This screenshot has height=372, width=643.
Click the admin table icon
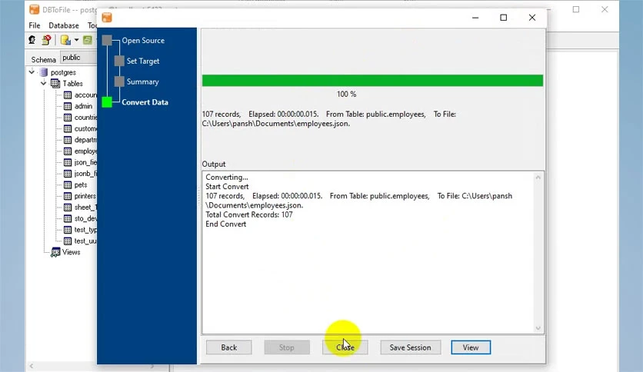click(x=68, y=106)
